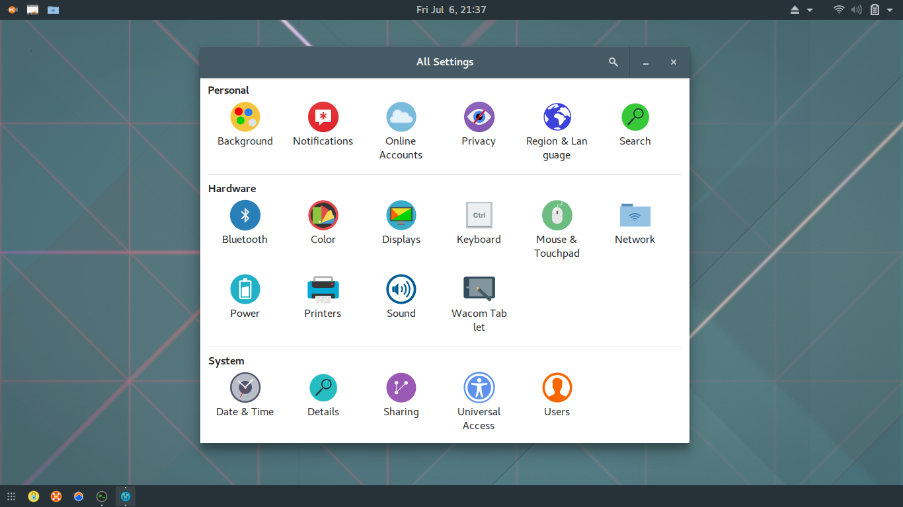Open Date & Time settings
The image size is (903, 507).
click(x=245, y=395)
